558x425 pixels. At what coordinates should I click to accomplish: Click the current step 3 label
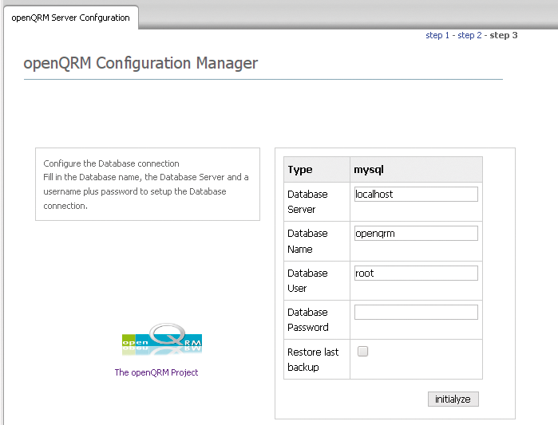tap(503, 35)
